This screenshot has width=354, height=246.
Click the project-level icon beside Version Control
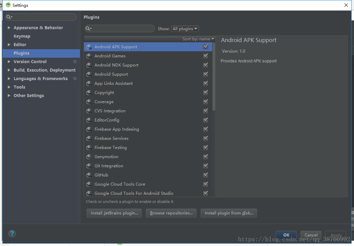75,62
